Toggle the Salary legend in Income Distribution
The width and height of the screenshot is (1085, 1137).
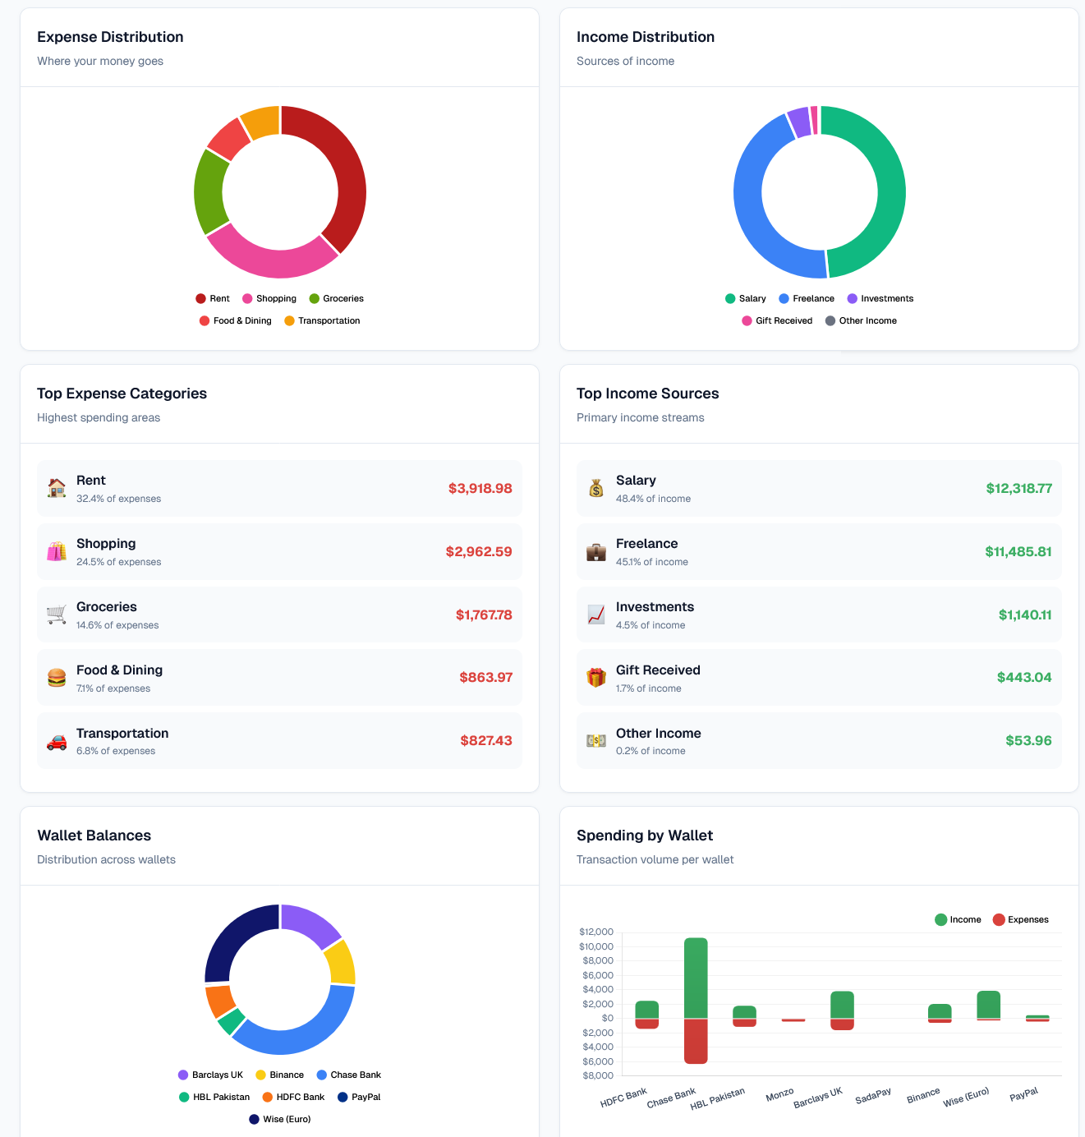744,298
